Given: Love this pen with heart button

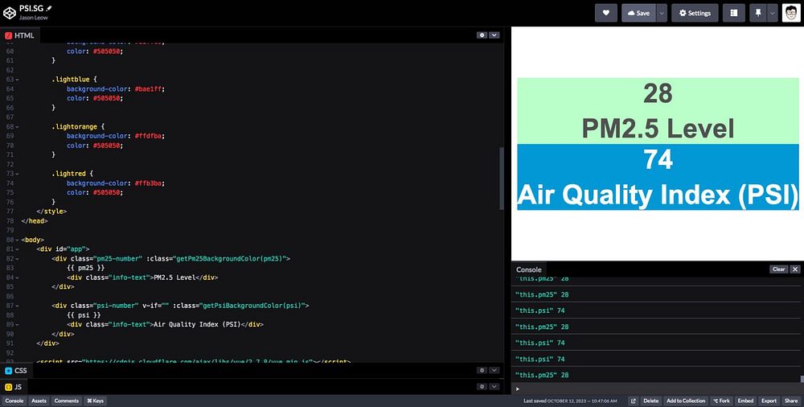Looking at the screenshot, I should click(606, 14).
